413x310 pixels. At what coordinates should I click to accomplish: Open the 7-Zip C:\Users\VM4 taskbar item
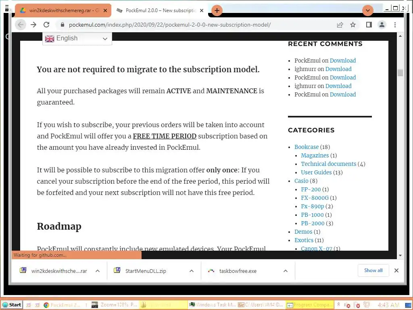261,305
